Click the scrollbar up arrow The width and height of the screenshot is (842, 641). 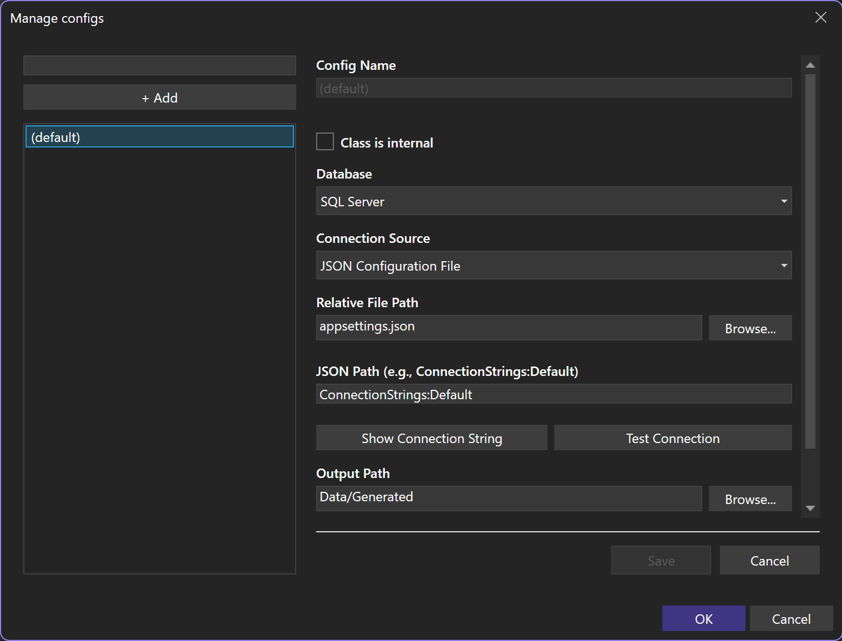point(810,65)
